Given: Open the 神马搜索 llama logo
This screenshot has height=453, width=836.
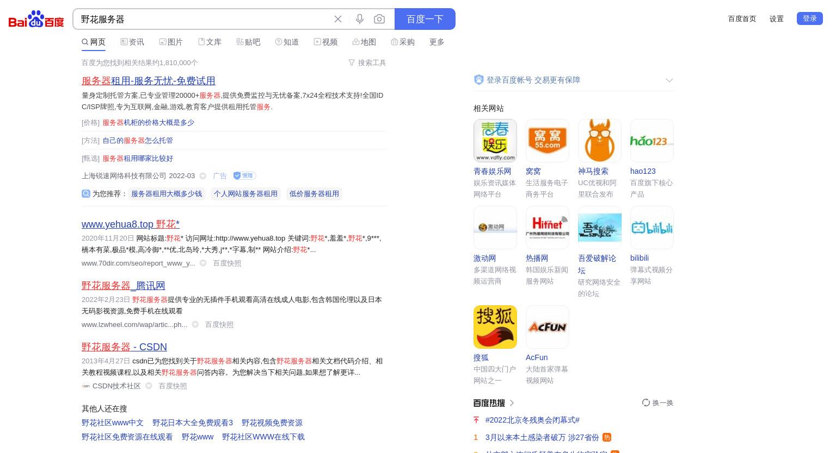Looking at the screenshot, I should point(600,141).
